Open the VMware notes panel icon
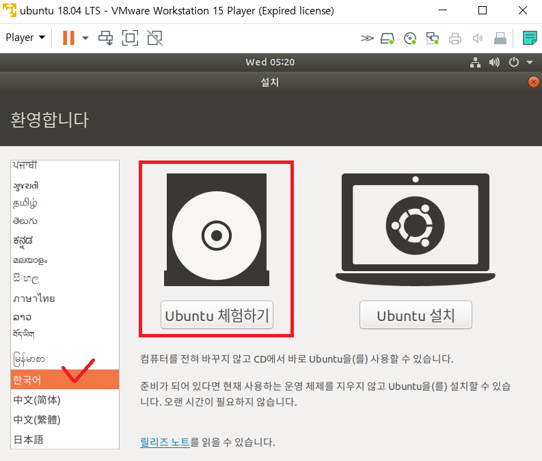This screenshot has width=542, height=461. [530, 38]
